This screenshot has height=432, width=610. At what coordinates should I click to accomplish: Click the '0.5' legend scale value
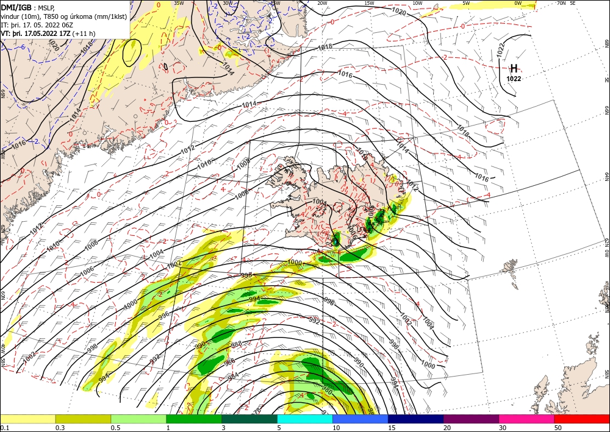[x=115, y=427]
